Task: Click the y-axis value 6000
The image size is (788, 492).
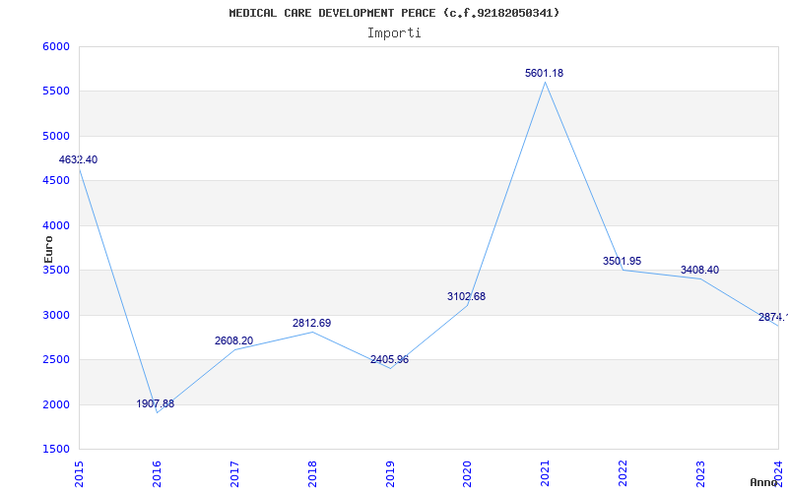Action: pyautogui.click(x=56, y=46)
